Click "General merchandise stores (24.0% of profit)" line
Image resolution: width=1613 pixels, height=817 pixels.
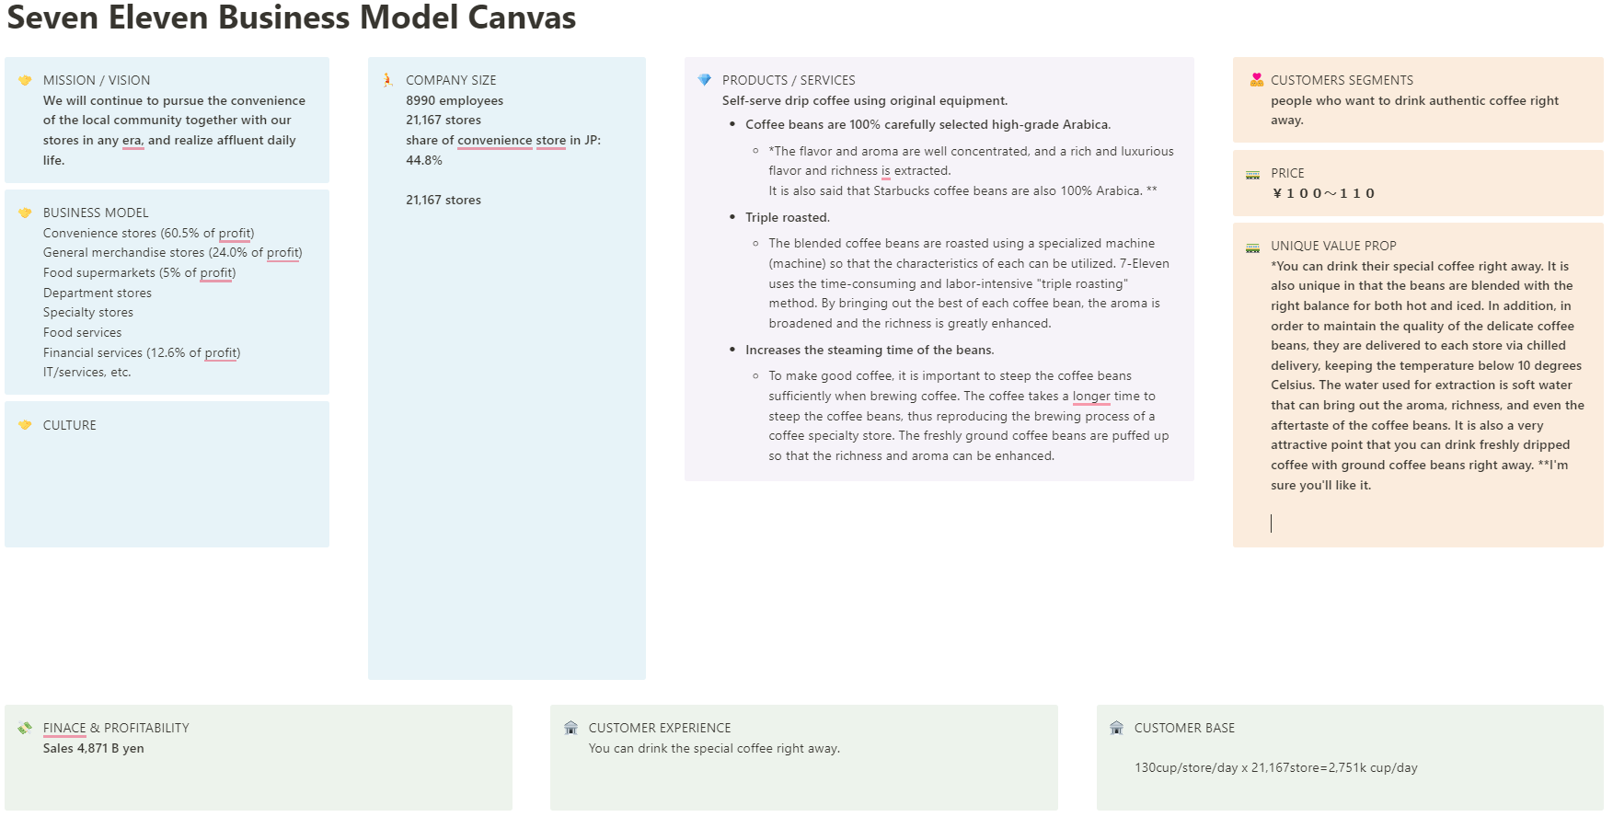(x=173, y=252)
